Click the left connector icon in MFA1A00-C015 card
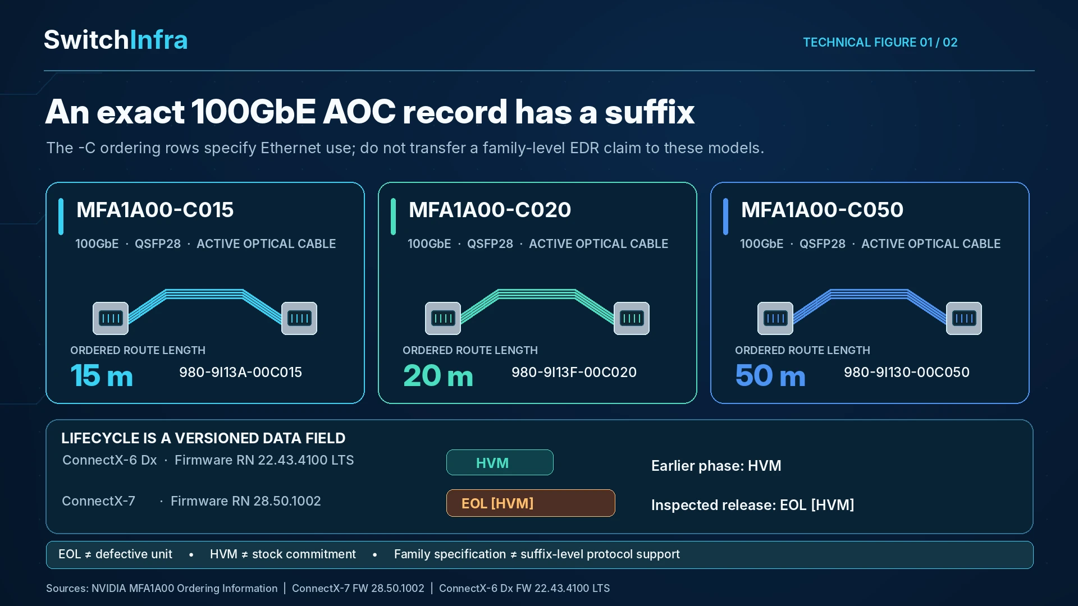The width and height of the screenshot is (1078, 606). point(111,318)
